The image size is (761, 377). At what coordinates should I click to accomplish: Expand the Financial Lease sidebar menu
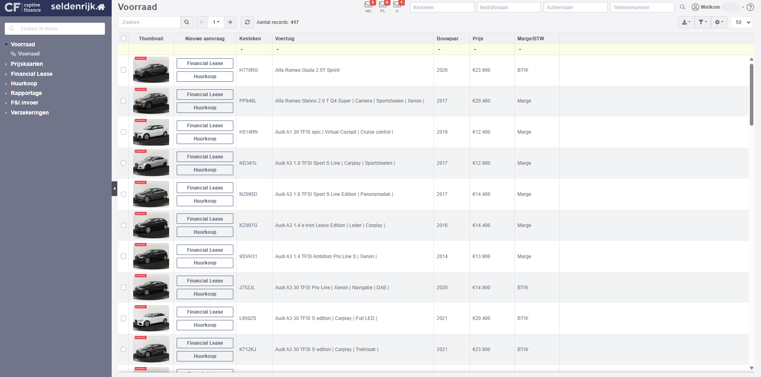click(32, 74)
